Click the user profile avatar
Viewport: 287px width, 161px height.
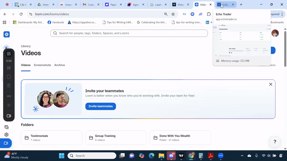275,33
